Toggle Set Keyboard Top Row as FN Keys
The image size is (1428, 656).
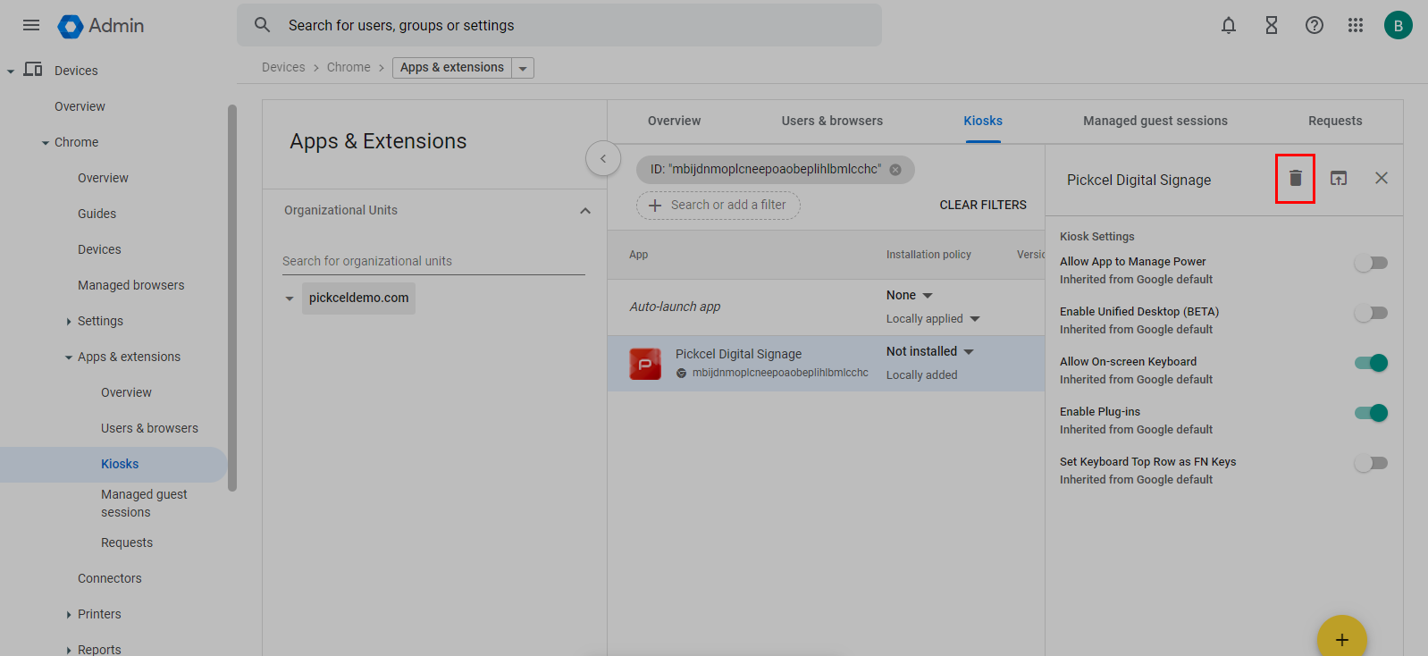[1371, 463]
